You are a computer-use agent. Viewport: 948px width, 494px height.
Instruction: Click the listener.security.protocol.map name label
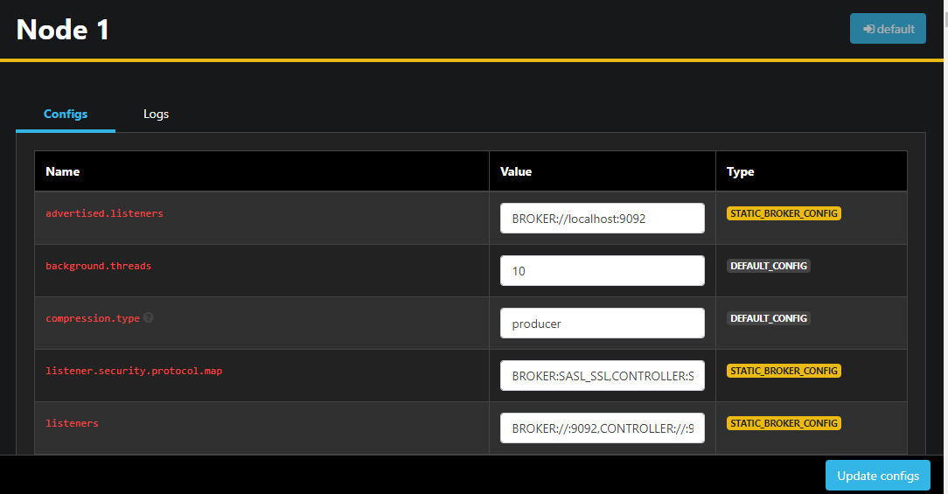tap(134, 371)
